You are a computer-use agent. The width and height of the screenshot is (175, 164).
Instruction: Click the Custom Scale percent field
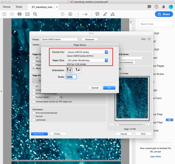55,97
